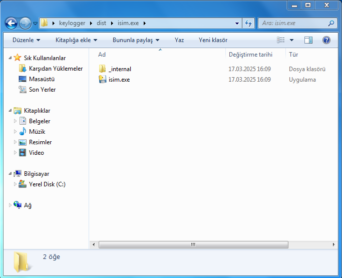Expand the arrow after isim.exe in path

[144, 23]
